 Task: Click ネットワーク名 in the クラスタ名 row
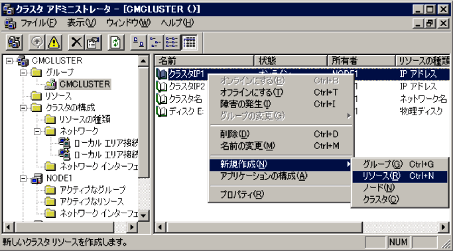(423, 99)
